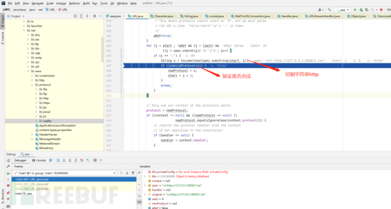This screenshot has height=209, width=391.
Task: Click Run to Cursor icon
Action: (x=87, y=160)
